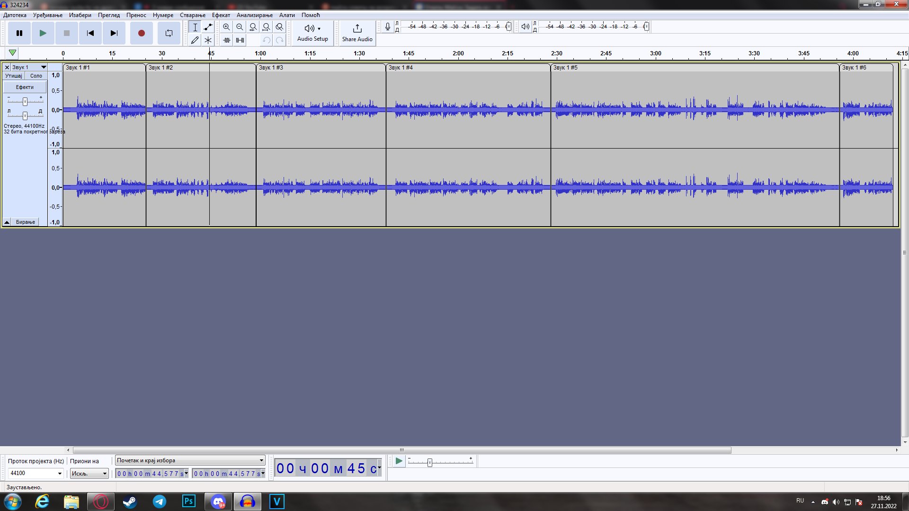
Task: Open the snap-to Искљ. dropdown
Action: click(x=89, y=473)
